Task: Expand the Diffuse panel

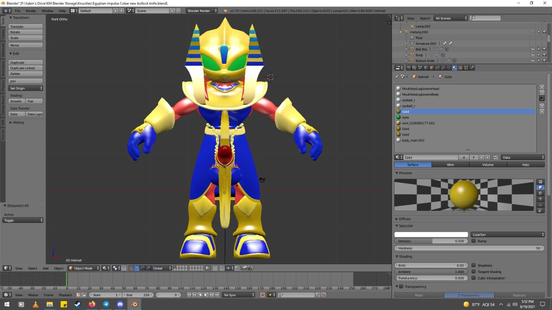Action: point(405,219)
